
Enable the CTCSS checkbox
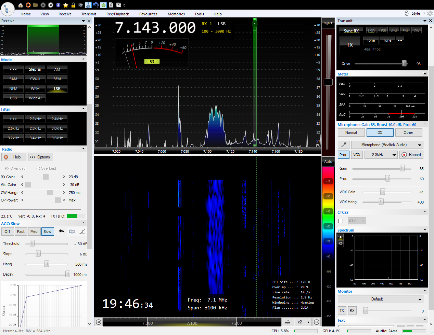(341, 221)
